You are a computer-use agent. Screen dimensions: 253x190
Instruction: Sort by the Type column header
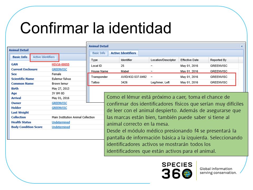click(104, 60)
